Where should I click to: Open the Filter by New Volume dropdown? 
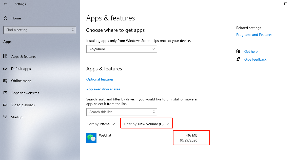(x=146, y=124)
